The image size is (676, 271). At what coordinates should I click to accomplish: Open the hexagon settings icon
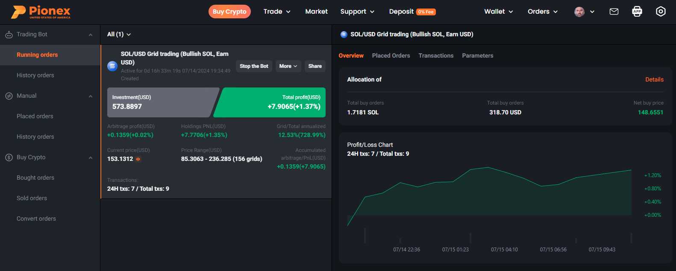661,12
